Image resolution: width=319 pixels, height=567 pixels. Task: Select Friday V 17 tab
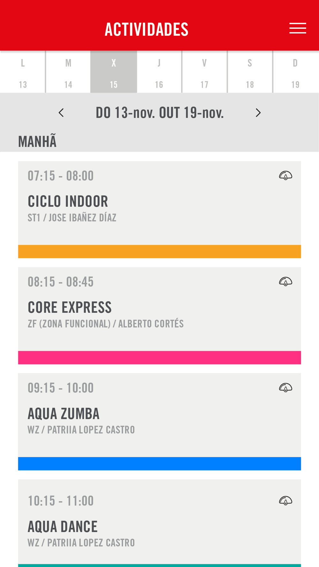click(204, 72)
